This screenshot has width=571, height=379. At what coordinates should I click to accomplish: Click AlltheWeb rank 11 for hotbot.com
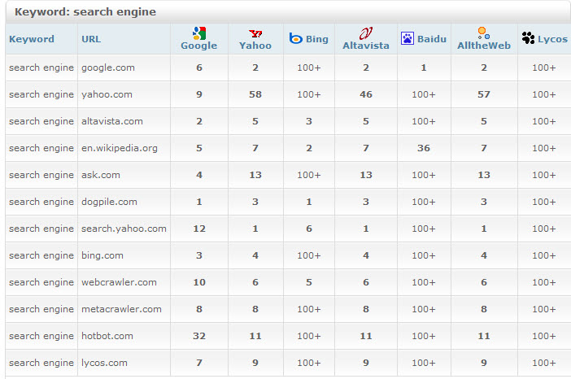point(484,336)
